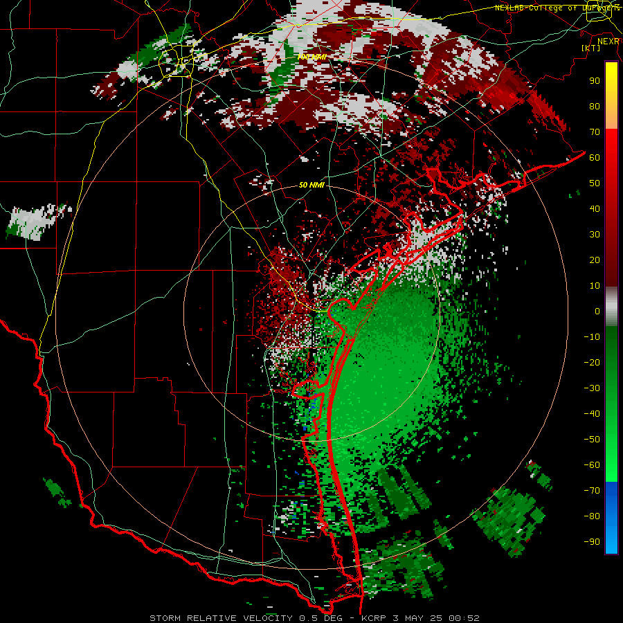Click the 20 value on velocity scale

[595, 260]
